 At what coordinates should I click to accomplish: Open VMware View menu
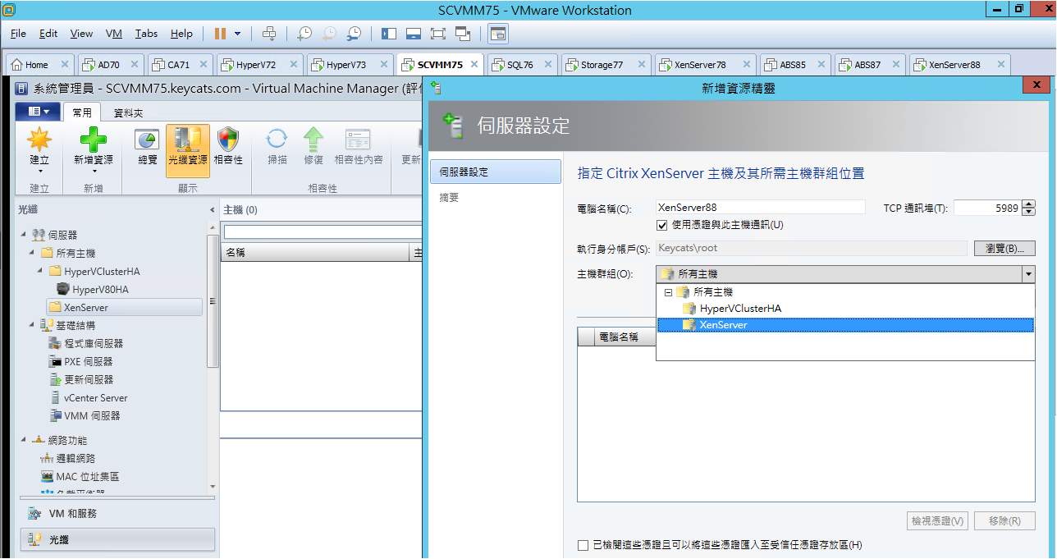(x=81, y=34)
